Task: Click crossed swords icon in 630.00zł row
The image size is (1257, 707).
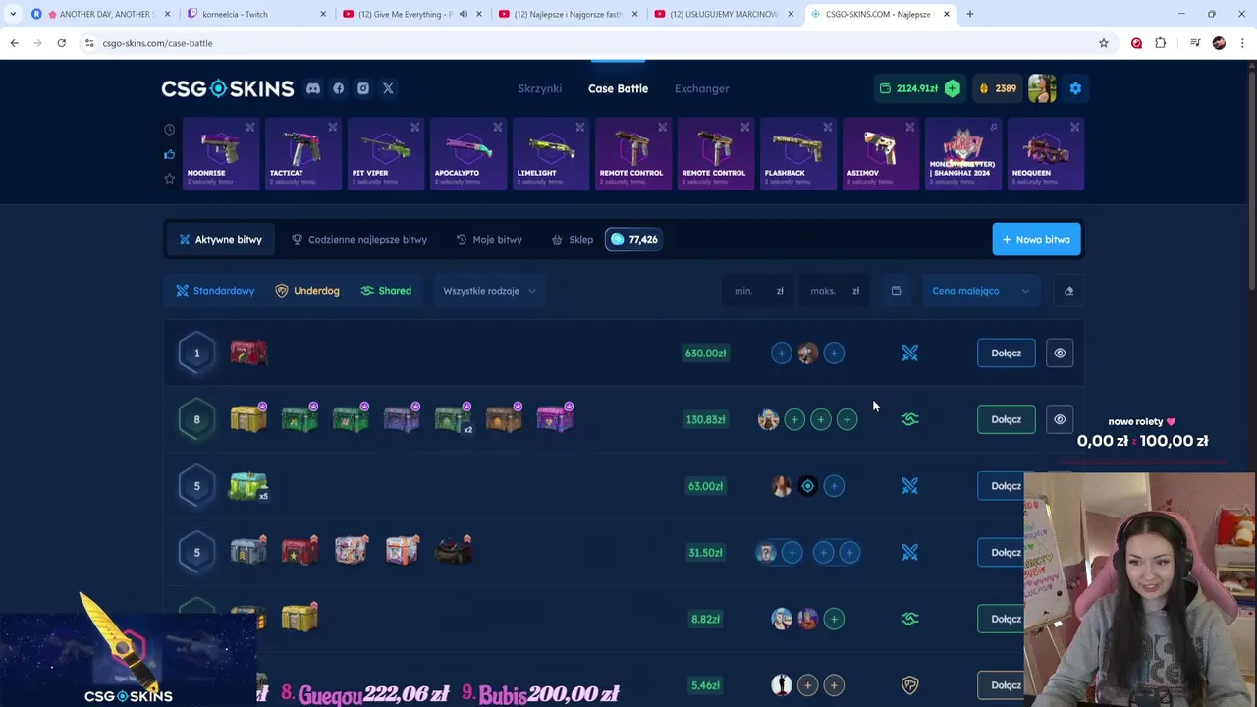Action: coord(910,353)
